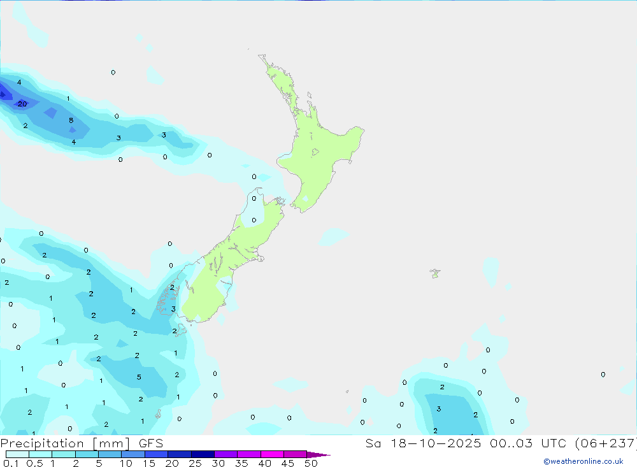The height and width of the screenshot is (467, 637).
Task: Click Stewart Island south of South Island
Action: (x=180, y=330)
